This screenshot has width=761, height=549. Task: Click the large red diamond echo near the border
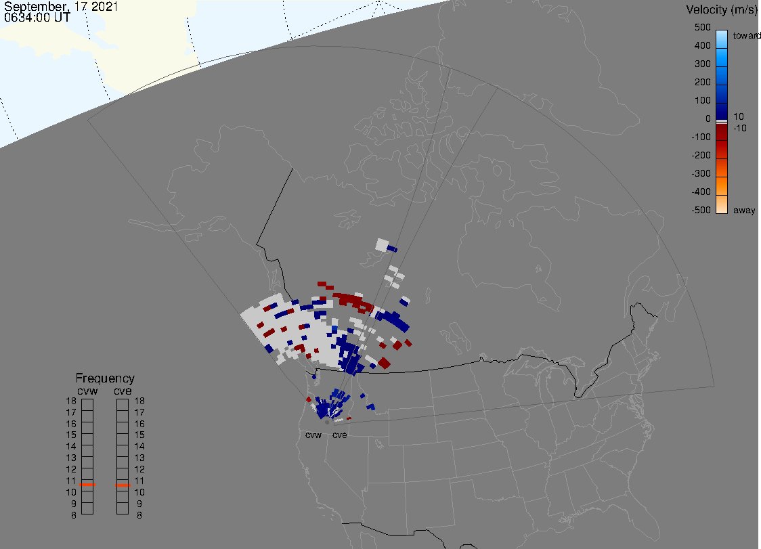click(385, 364)
